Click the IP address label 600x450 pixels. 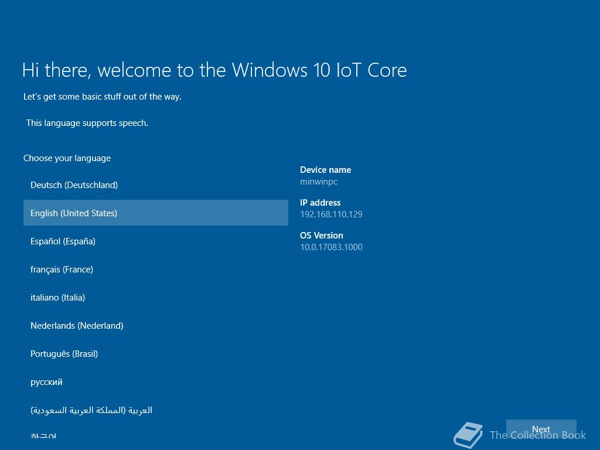pos(321,203)
